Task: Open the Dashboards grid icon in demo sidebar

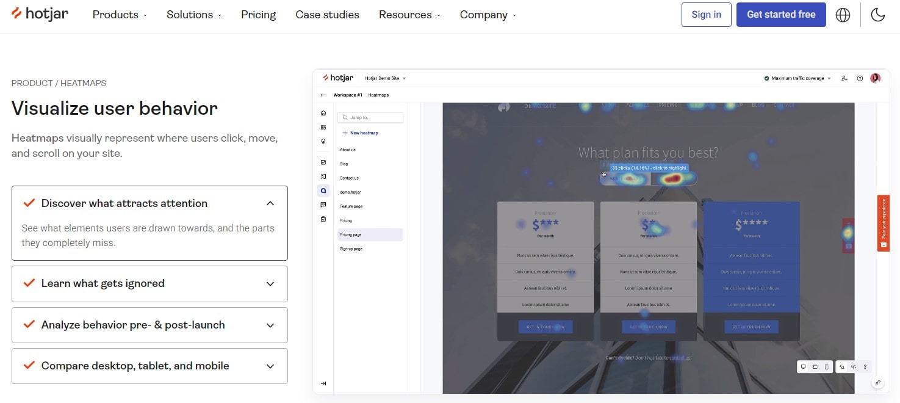Action: (x=323, y=127)
